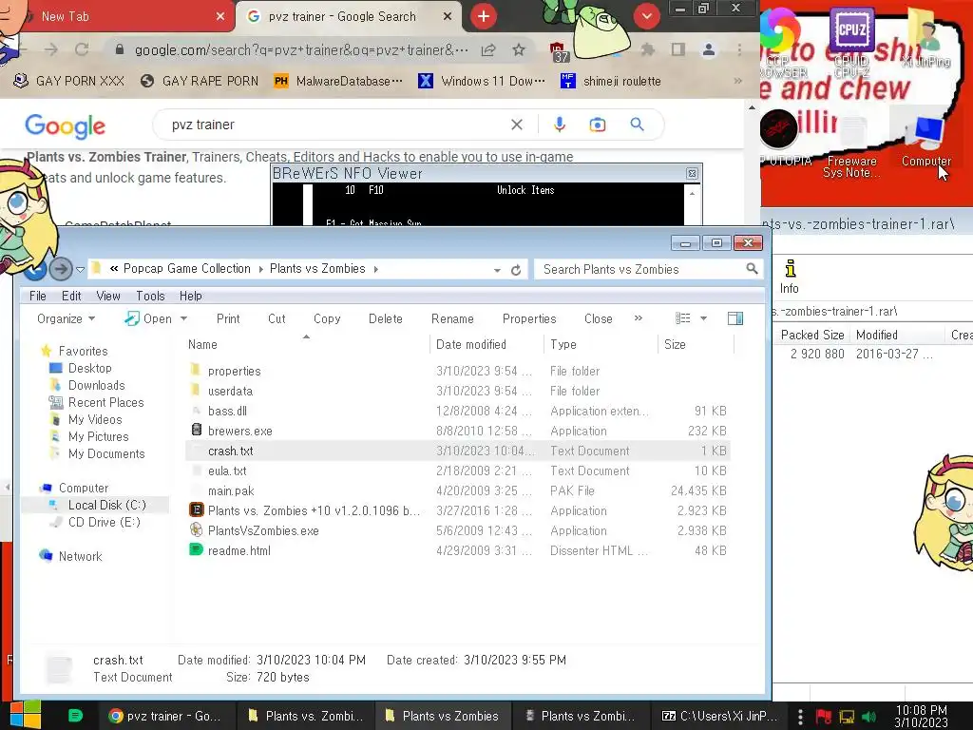Click the Google logo
Image resolution: width=973 pixels, height=730 pixels.
pos(66,126)
